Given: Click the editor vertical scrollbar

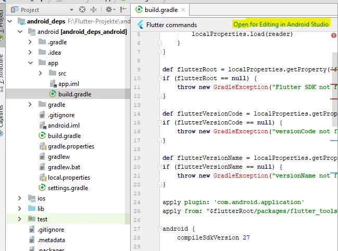Looking at the screenshot, I should [x=335, y=90].
